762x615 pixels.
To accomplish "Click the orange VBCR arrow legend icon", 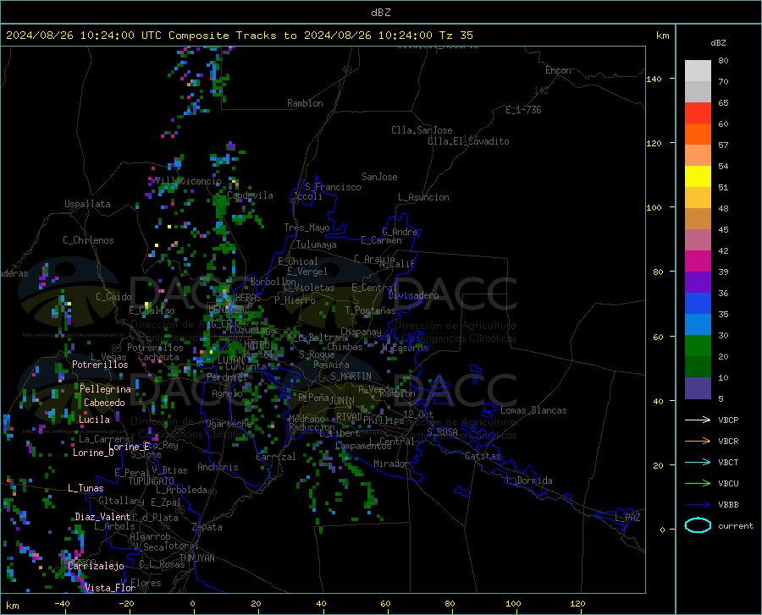I will (x=698, y=441).
